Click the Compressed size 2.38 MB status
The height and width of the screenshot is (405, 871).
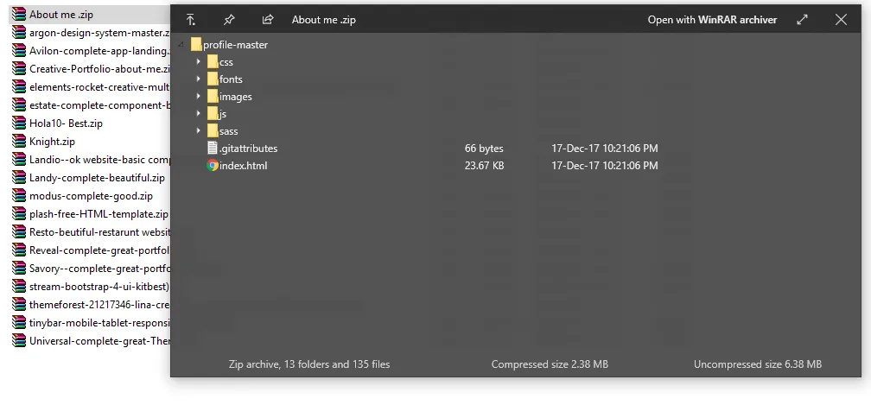pyautogui.click(x=550, y=364)
